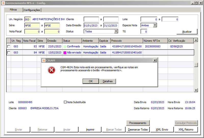Tick the checkbox for nota fiscal 83

pos(9,46)
